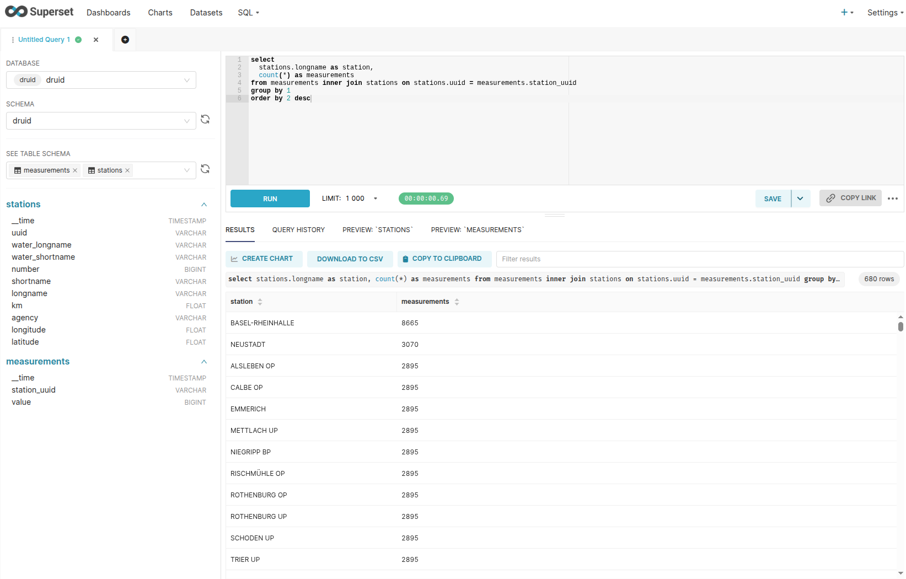Switch to the Query History tab
906x579 pixels.
click(x=298, y=230)
